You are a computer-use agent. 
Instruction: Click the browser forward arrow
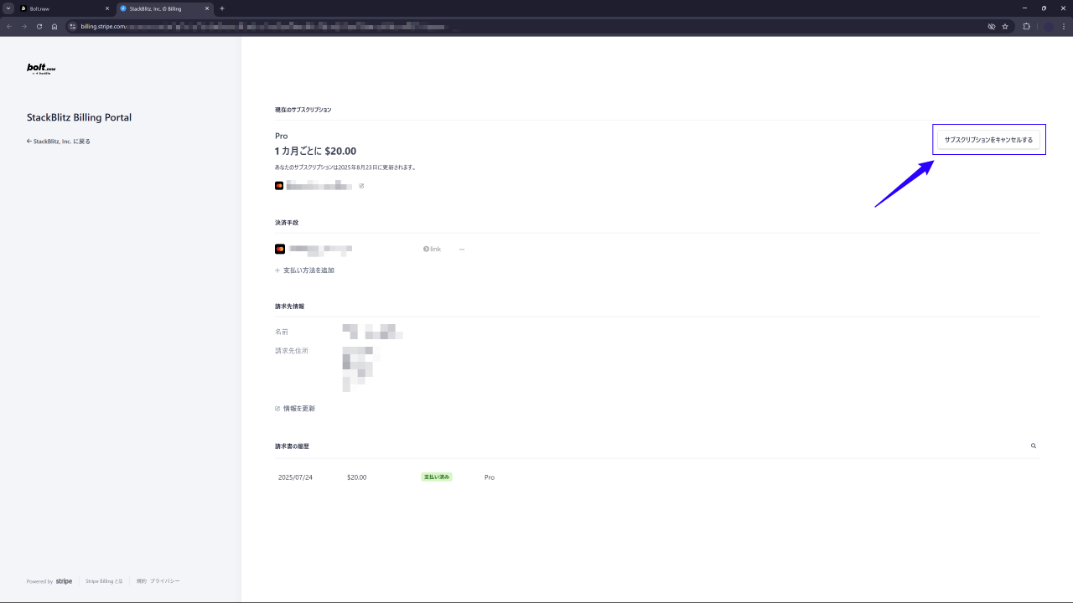coord(24,26)
